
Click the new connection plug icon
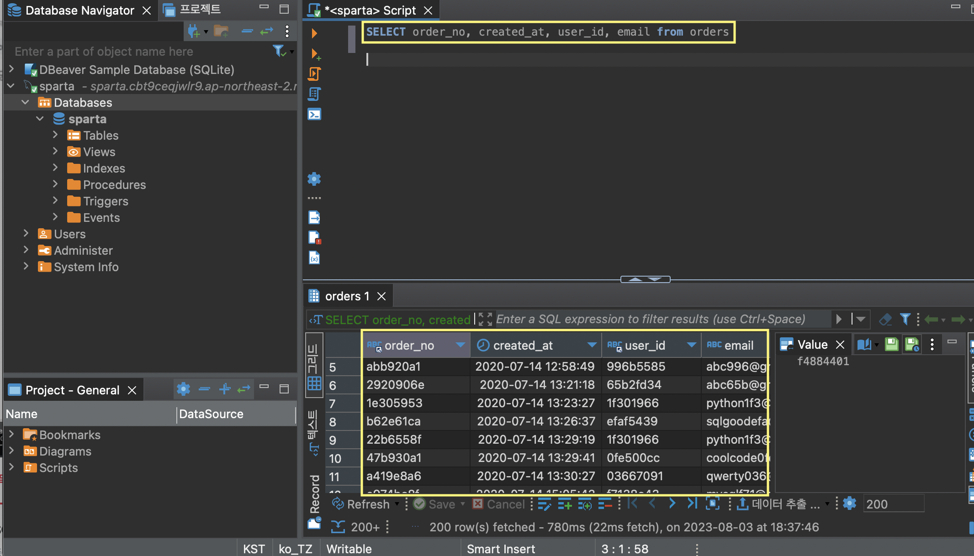click(194, 31)
